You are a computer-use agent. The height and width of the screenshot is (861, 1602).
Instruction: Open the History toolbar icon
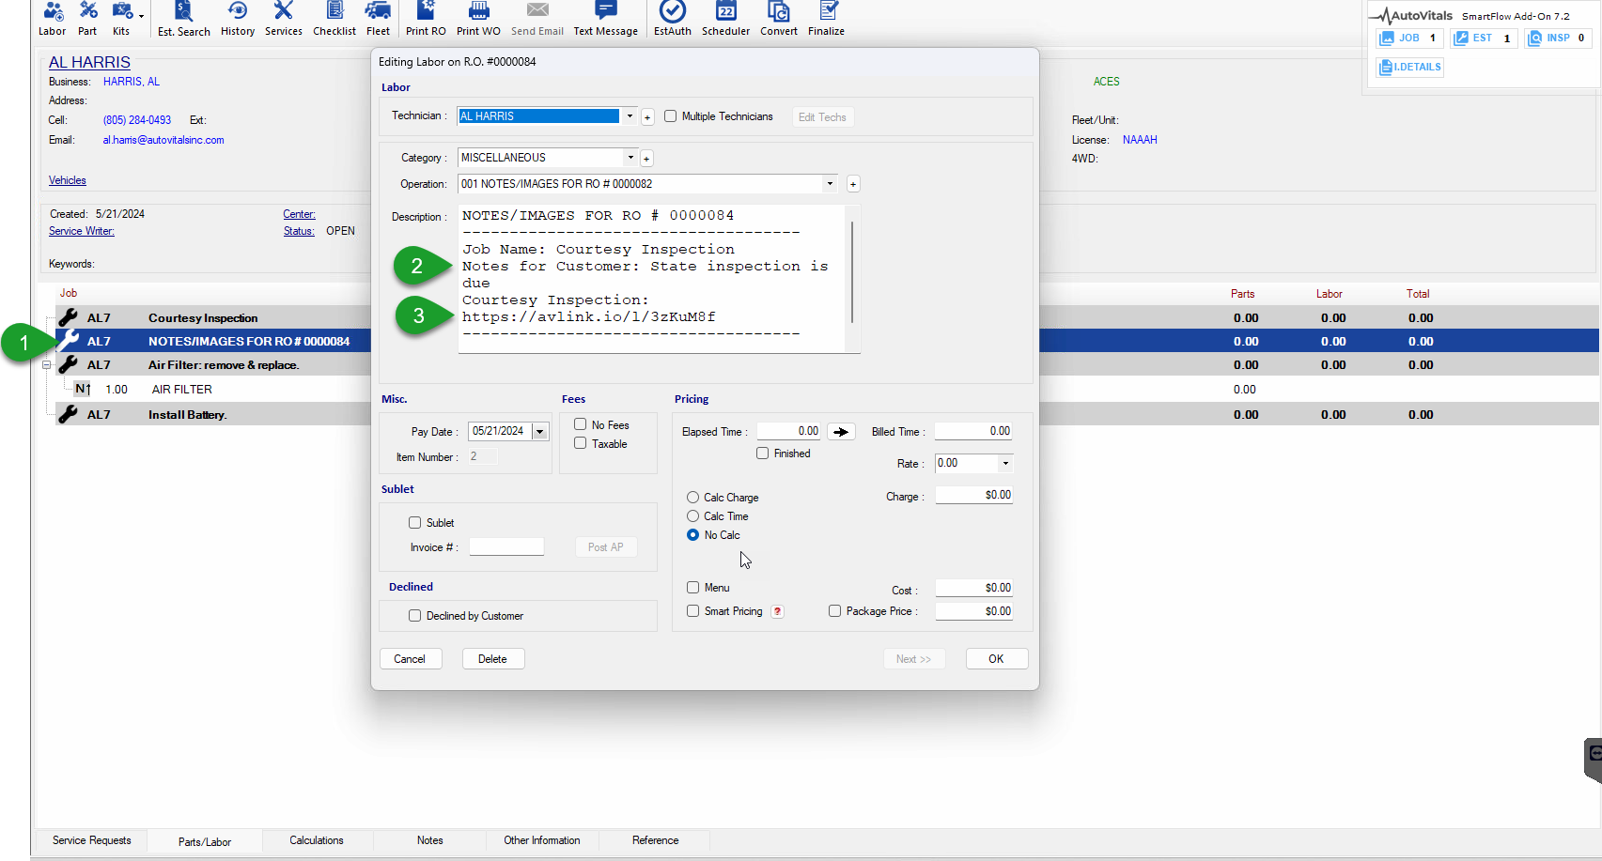pos(238,19)
